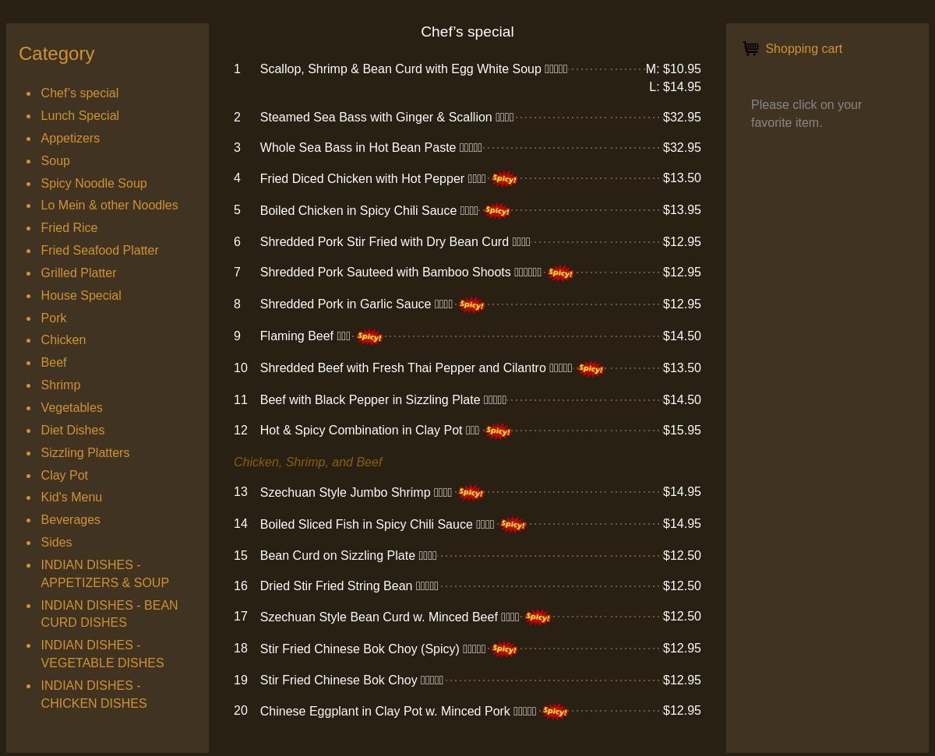Select Spicy Noodle Soup category
Screen dimensions: 935x756
click(93, 183)
